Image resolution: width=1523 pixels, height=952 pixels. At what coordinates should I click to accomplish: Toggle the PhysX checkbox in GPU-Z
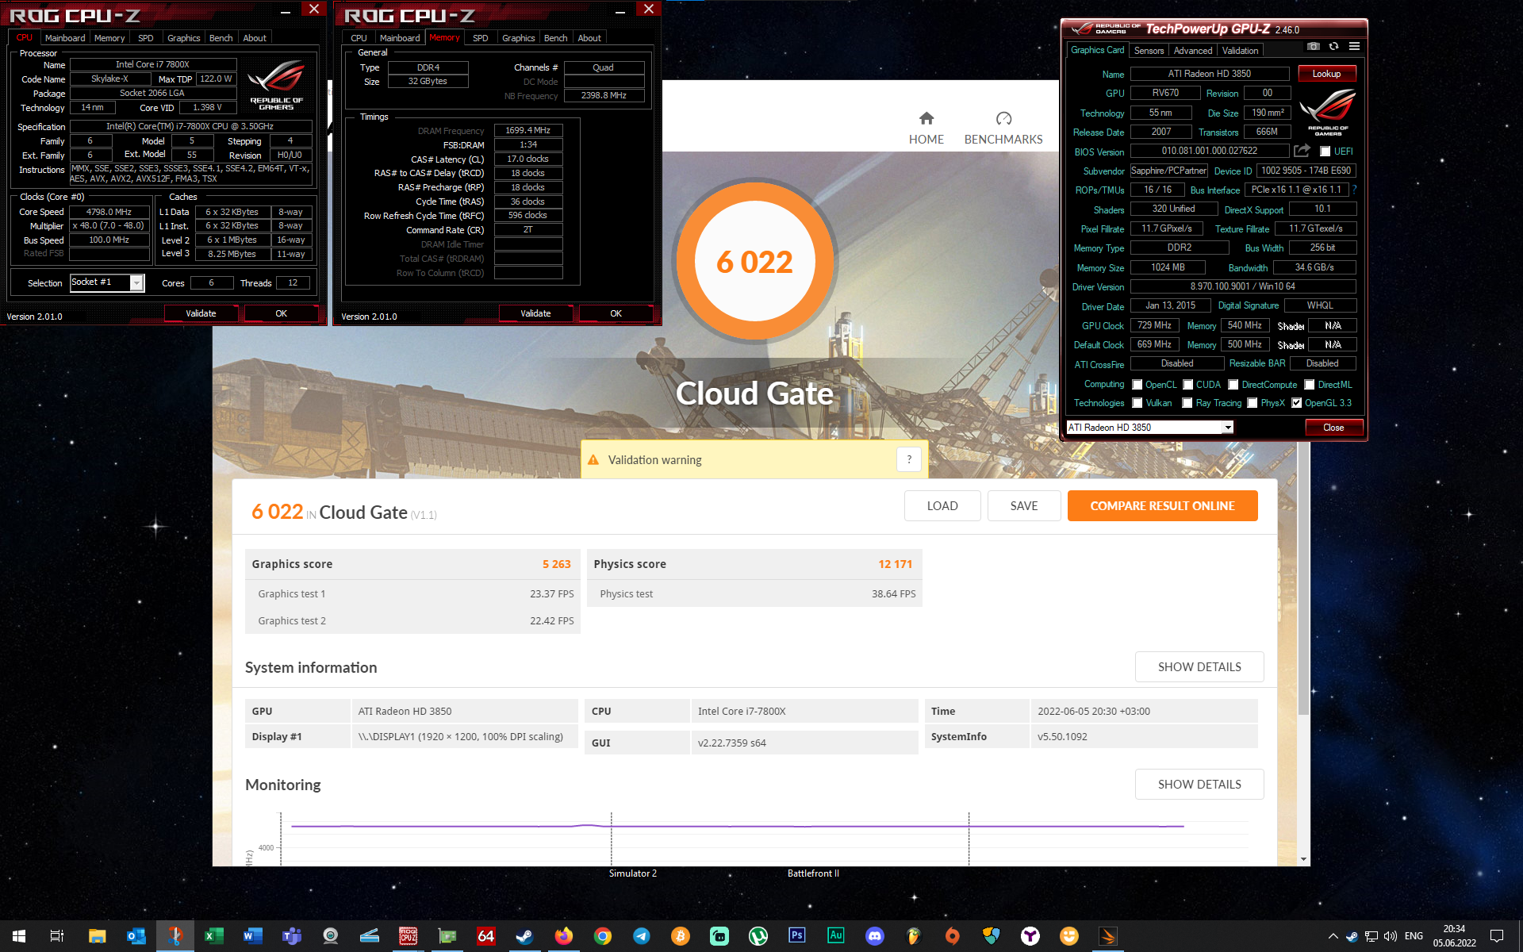click(x=1252, y=403)
